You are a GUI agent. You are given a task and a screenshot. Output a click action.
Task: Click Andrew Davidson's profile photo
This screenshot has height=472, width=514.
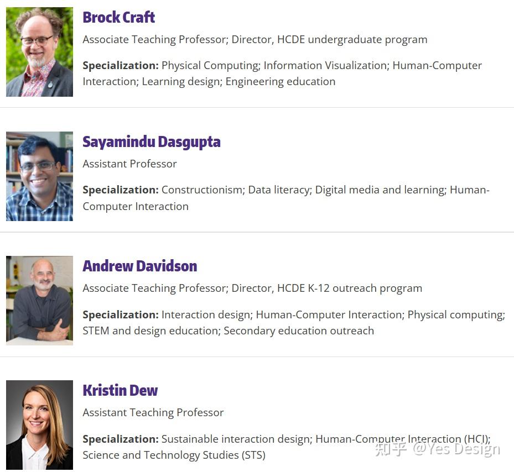39,301
